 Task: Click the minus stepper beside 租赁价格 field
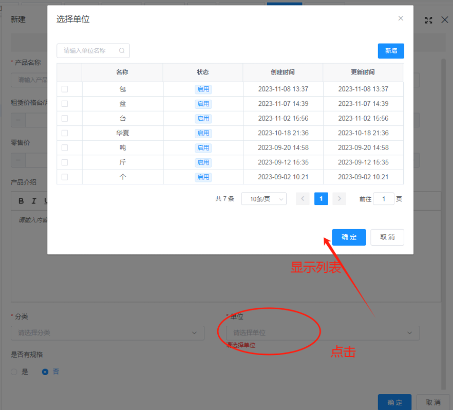click(17, 120)
